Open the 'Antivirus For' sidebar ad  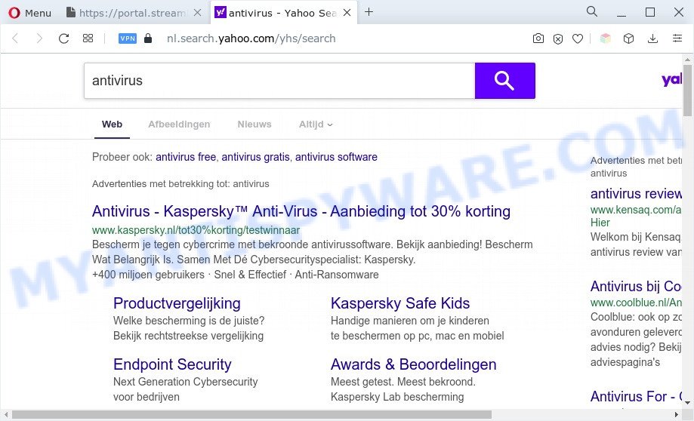pyautogui.click(x=636, y=397)
